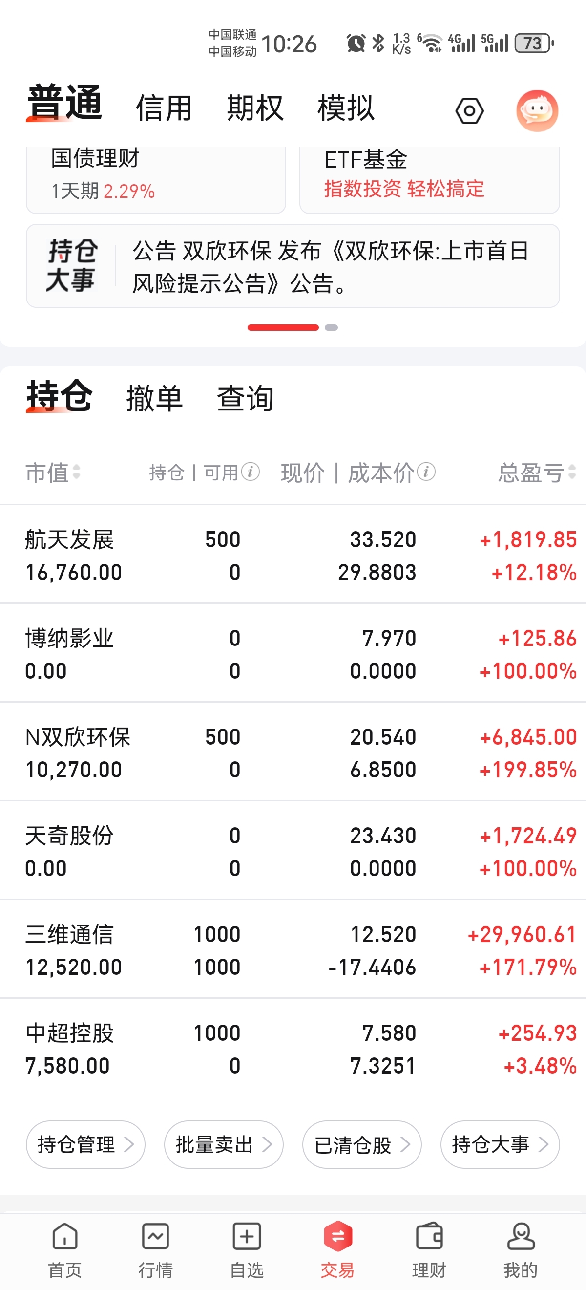Tap the 交易 trade icon
This screenshot has width=586, height=1290.
tap(338, 1247)
